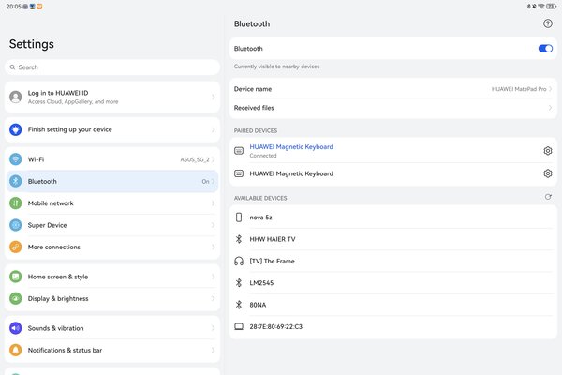Open Device name setting
This screenshot has height=375, width=562.
pos(393,89)
